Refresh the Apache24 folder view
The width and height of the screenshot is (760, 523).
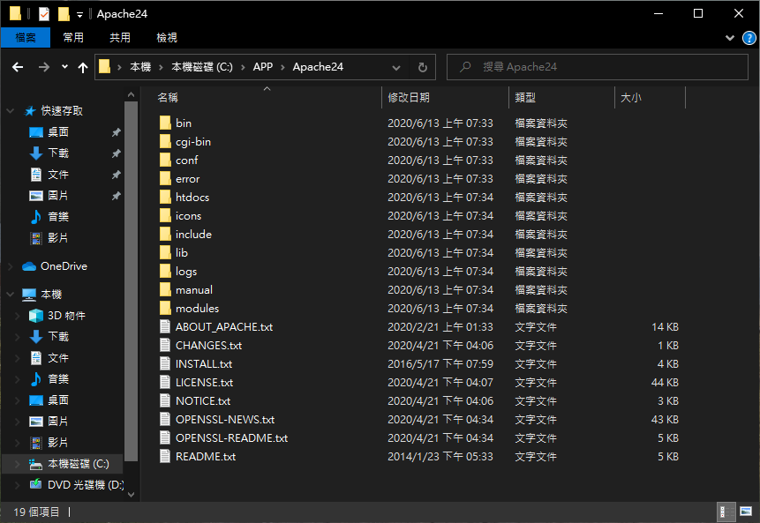point(422,67)
